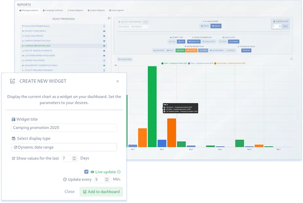Toggle Opens in Show Report For
Image resolution: width=303 pixels, height=203 pixels.
[x=180, y=51]
